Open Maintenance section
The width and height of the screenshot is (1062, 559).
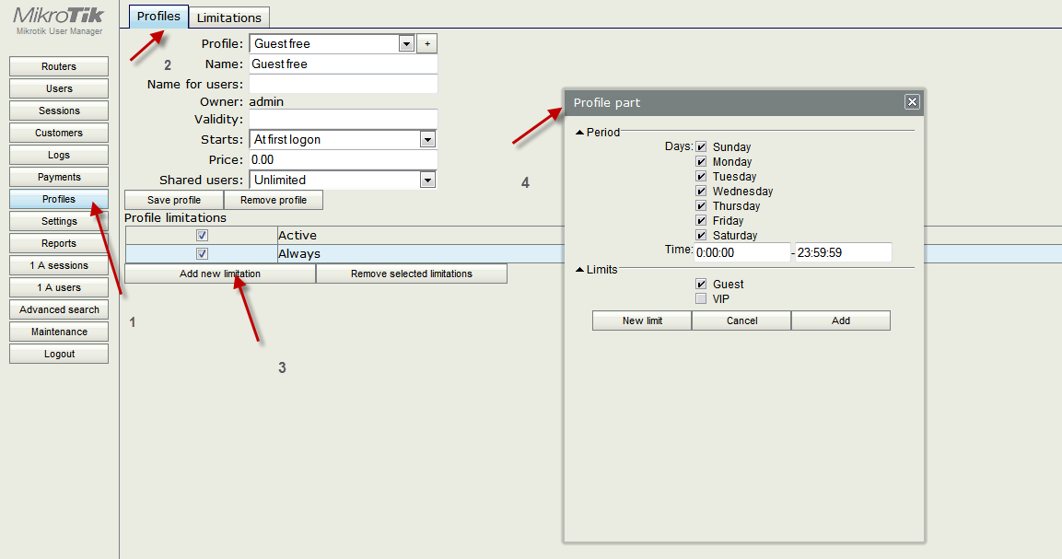pyautogui.click(x=59, y=332)
